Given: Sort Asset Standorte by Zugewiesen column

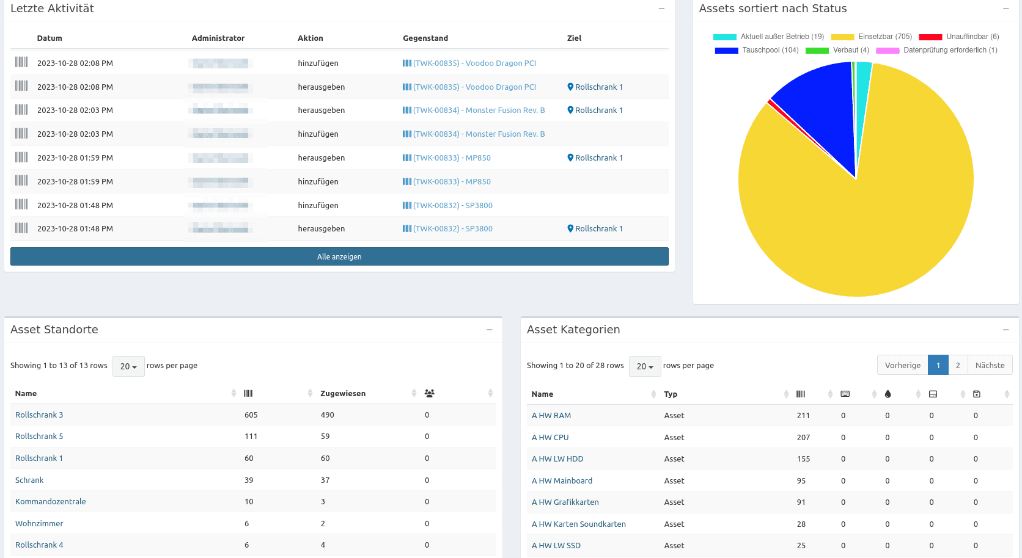Looking at the screenshot, I should coord(366,393).
